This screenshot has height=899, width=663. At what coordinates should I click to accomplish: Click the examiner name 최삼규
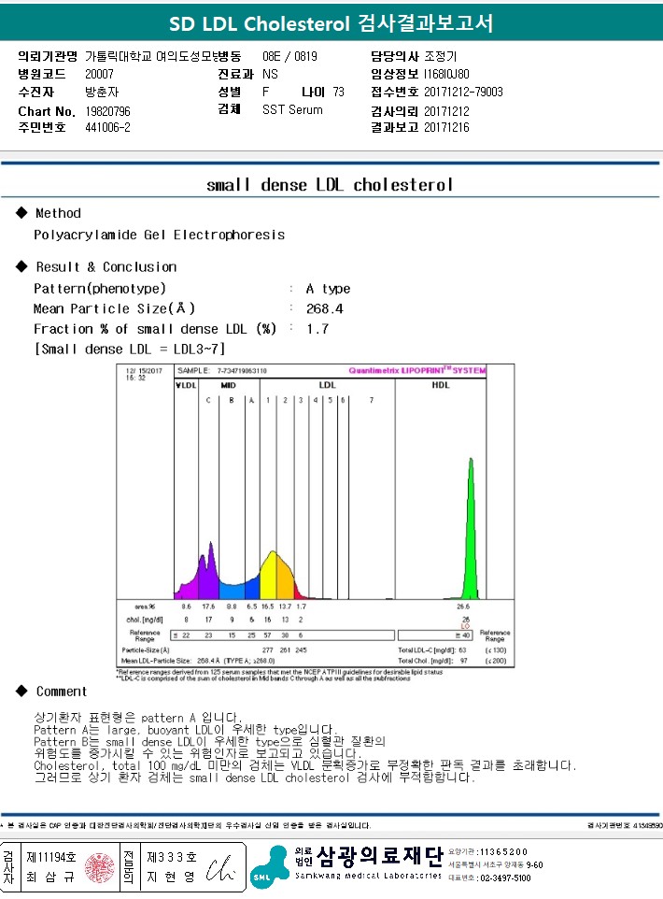coord(51,877)
